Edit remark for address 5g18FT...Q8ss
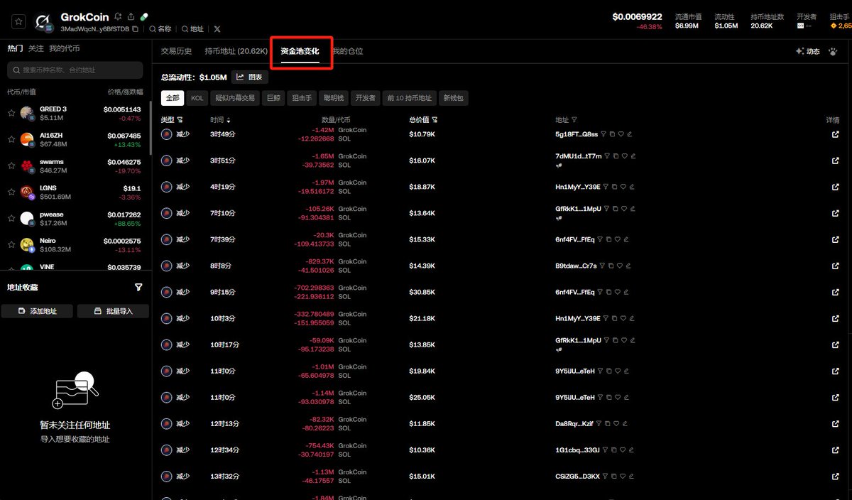The image size is (852, 500). [x=629, y=134]
